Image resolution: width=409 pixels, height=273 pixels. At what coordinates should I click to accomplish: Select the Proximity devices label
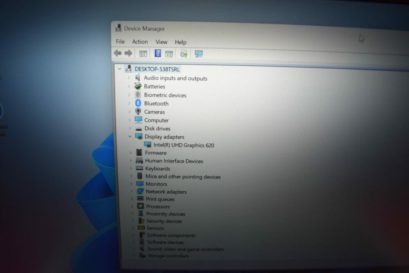(x=166, y=214)
